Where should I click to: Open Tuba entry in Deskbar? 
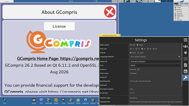point(181,18)
